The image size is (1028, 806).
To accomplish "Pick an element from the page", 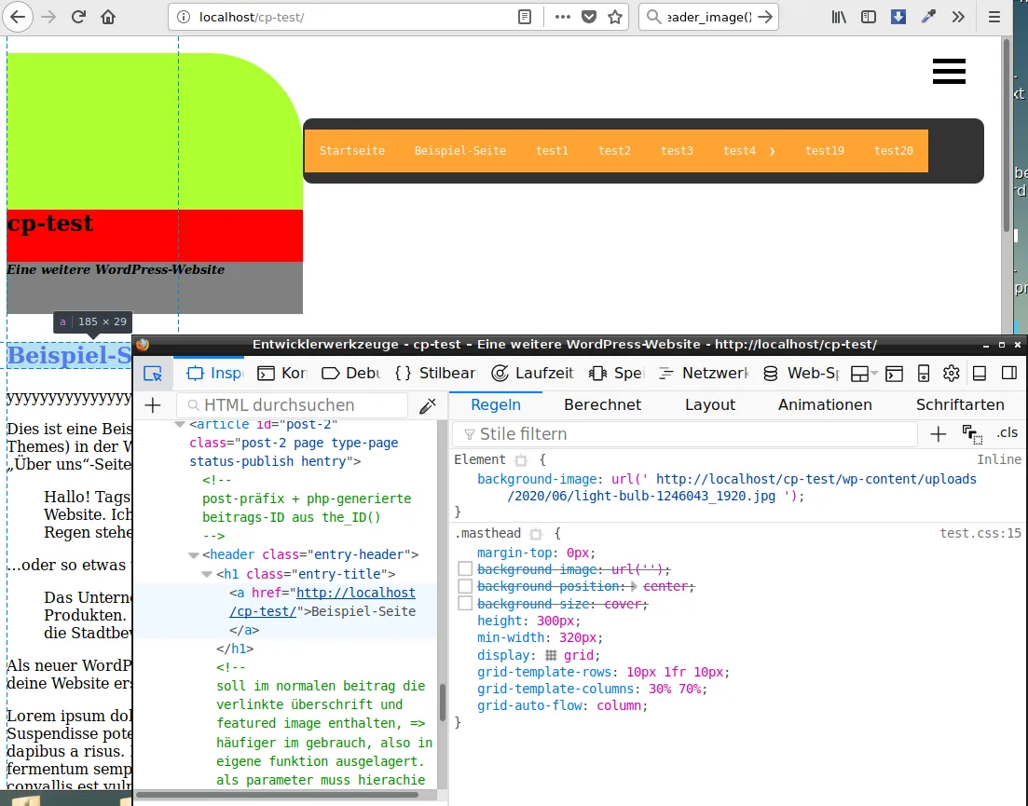I will [153, 374].
